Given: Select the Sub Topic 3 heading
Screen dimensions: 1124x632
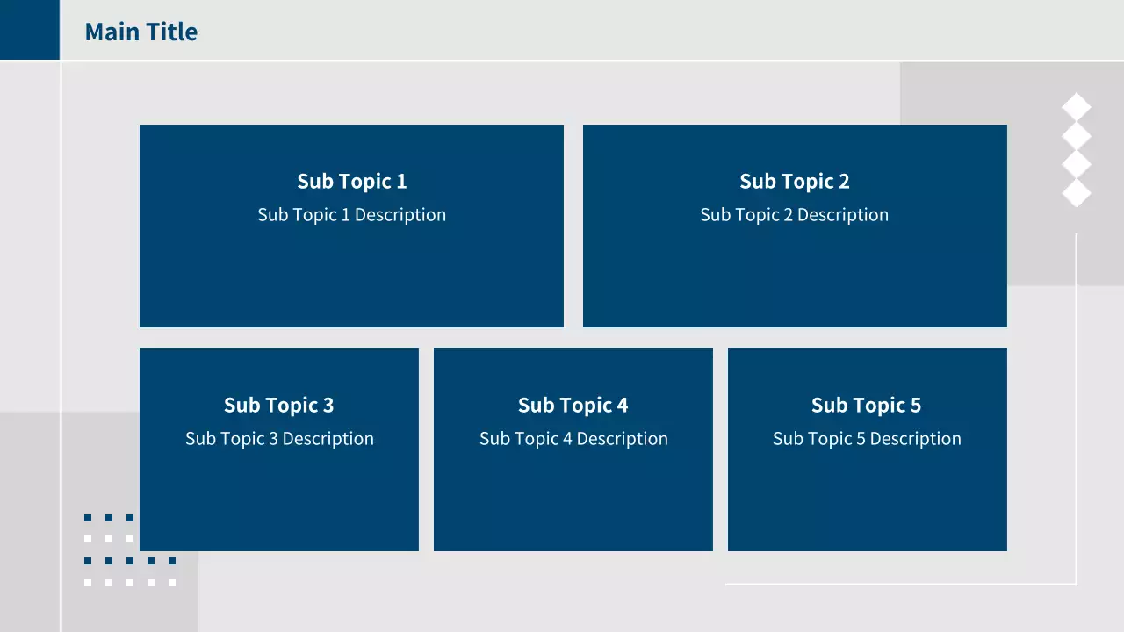Looking at the screenshot, I should (x=278, y=406).
